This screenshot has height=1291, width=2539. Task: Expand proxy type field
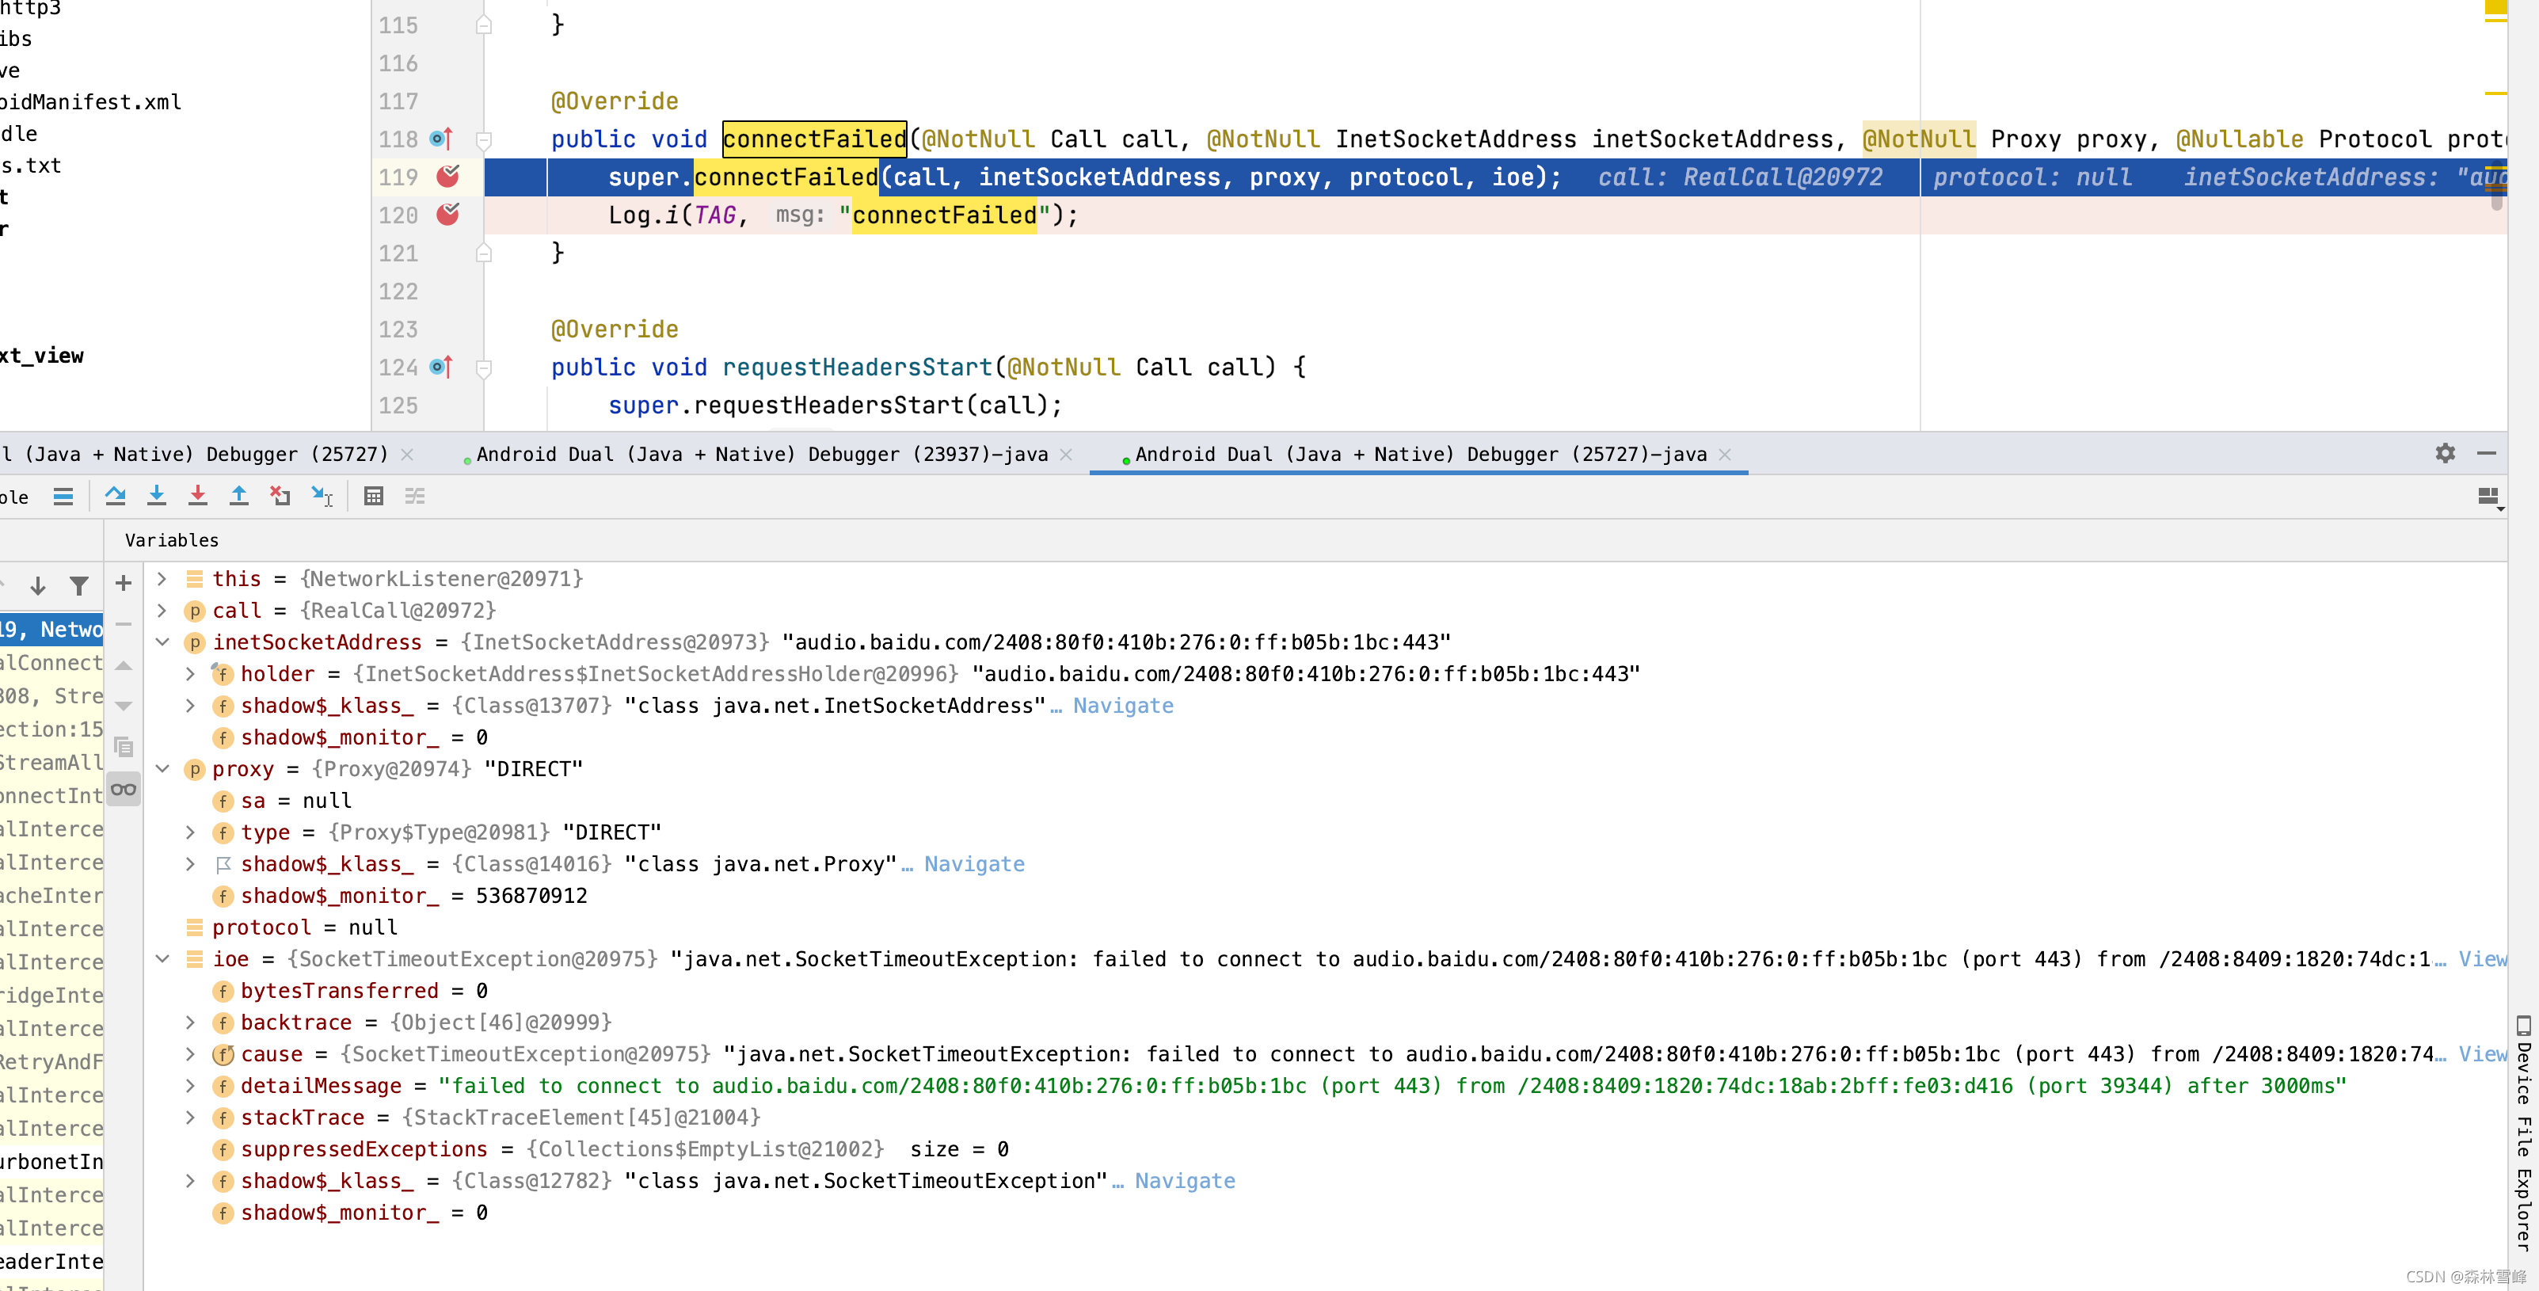(190, 832)
